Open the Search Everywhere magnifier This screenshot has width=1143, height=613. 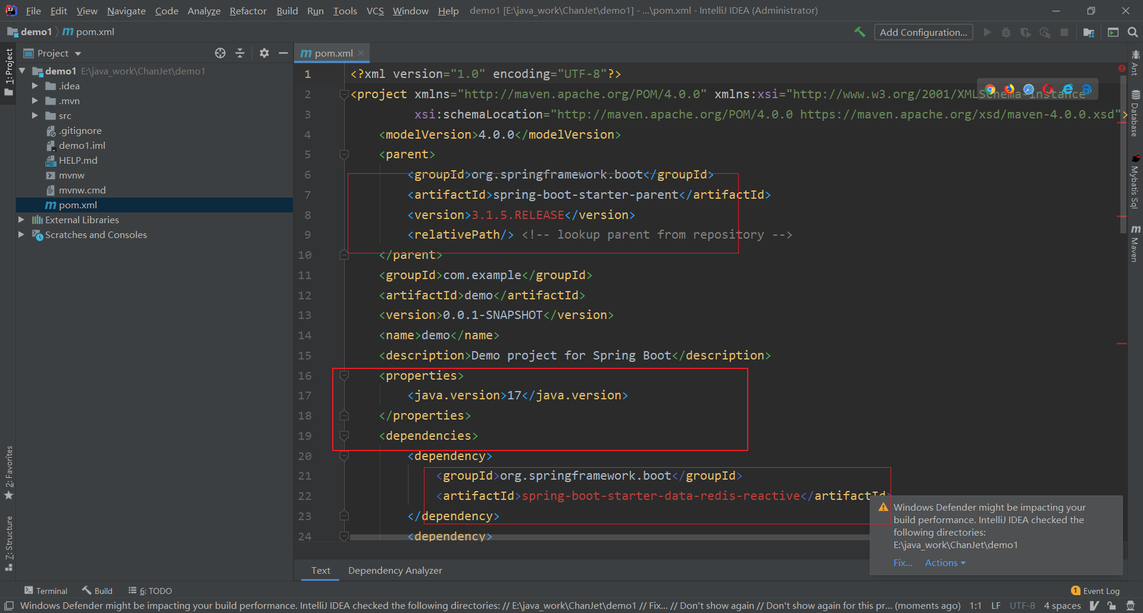[1133, 32]
